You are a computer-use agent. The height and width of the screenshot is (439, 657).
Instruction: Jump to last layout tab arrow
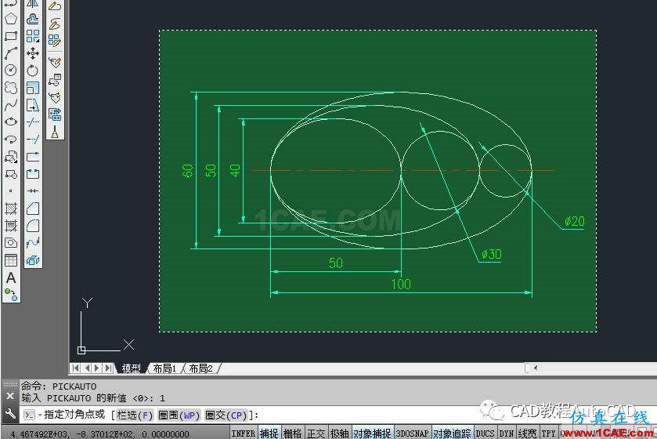(x=109, y=368)
